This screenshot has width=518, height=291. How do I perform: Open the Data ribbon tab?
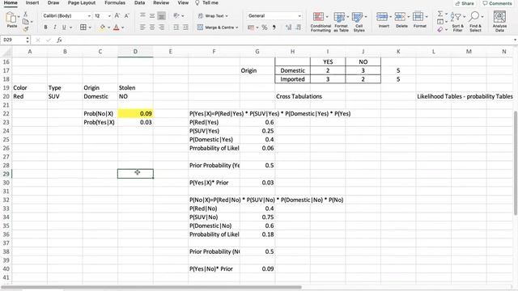139,2
